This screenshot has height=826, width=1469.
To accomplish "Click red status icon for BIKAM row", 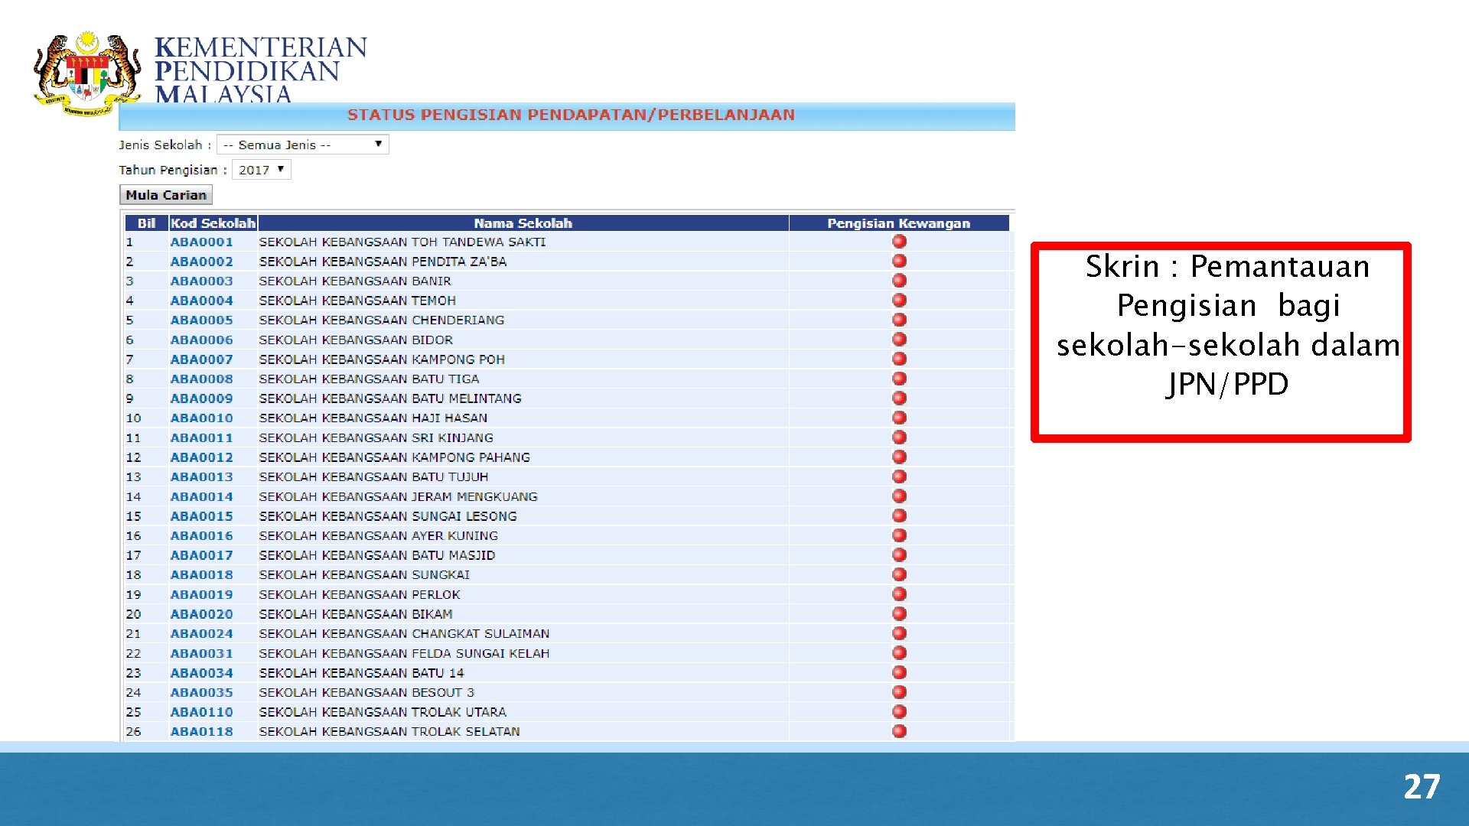I will tap(899, 613).
